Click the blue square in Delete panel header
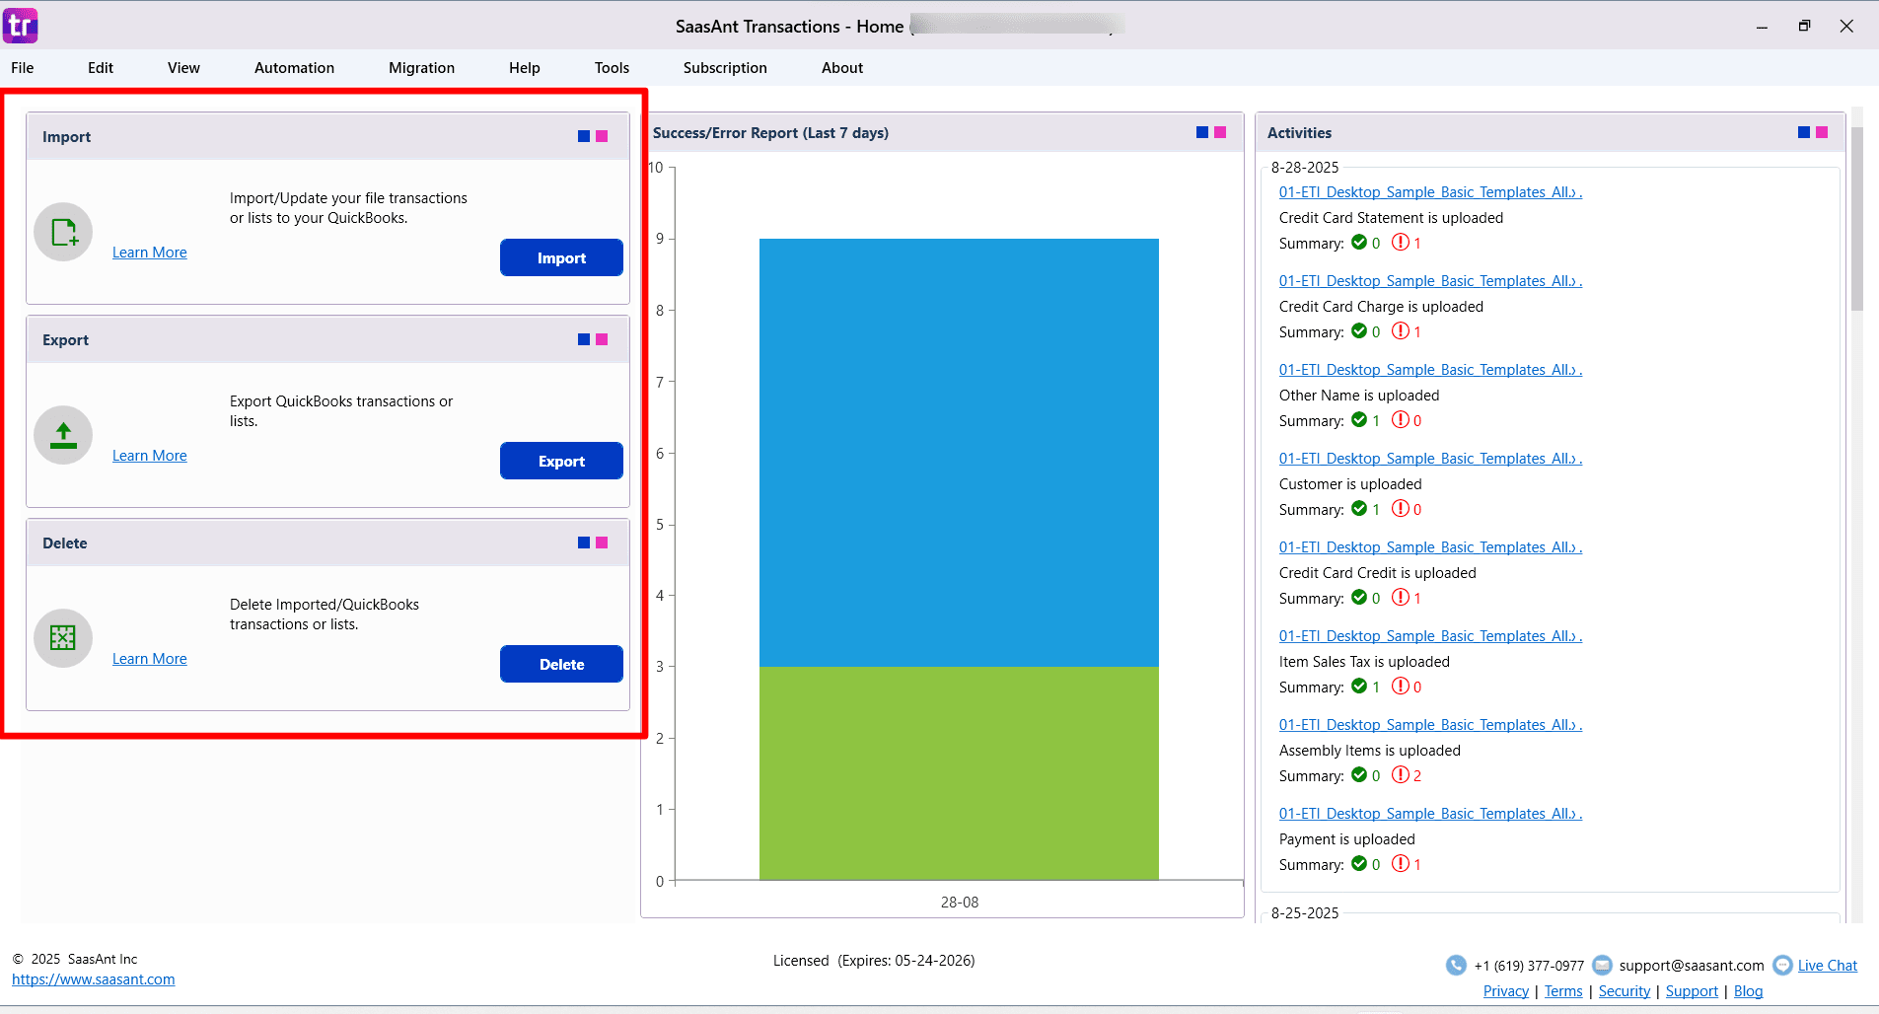 (584, 543)
